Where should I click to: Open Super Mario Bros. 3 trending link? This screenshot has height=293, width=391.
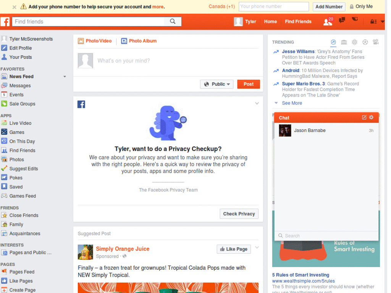(303, 84)
